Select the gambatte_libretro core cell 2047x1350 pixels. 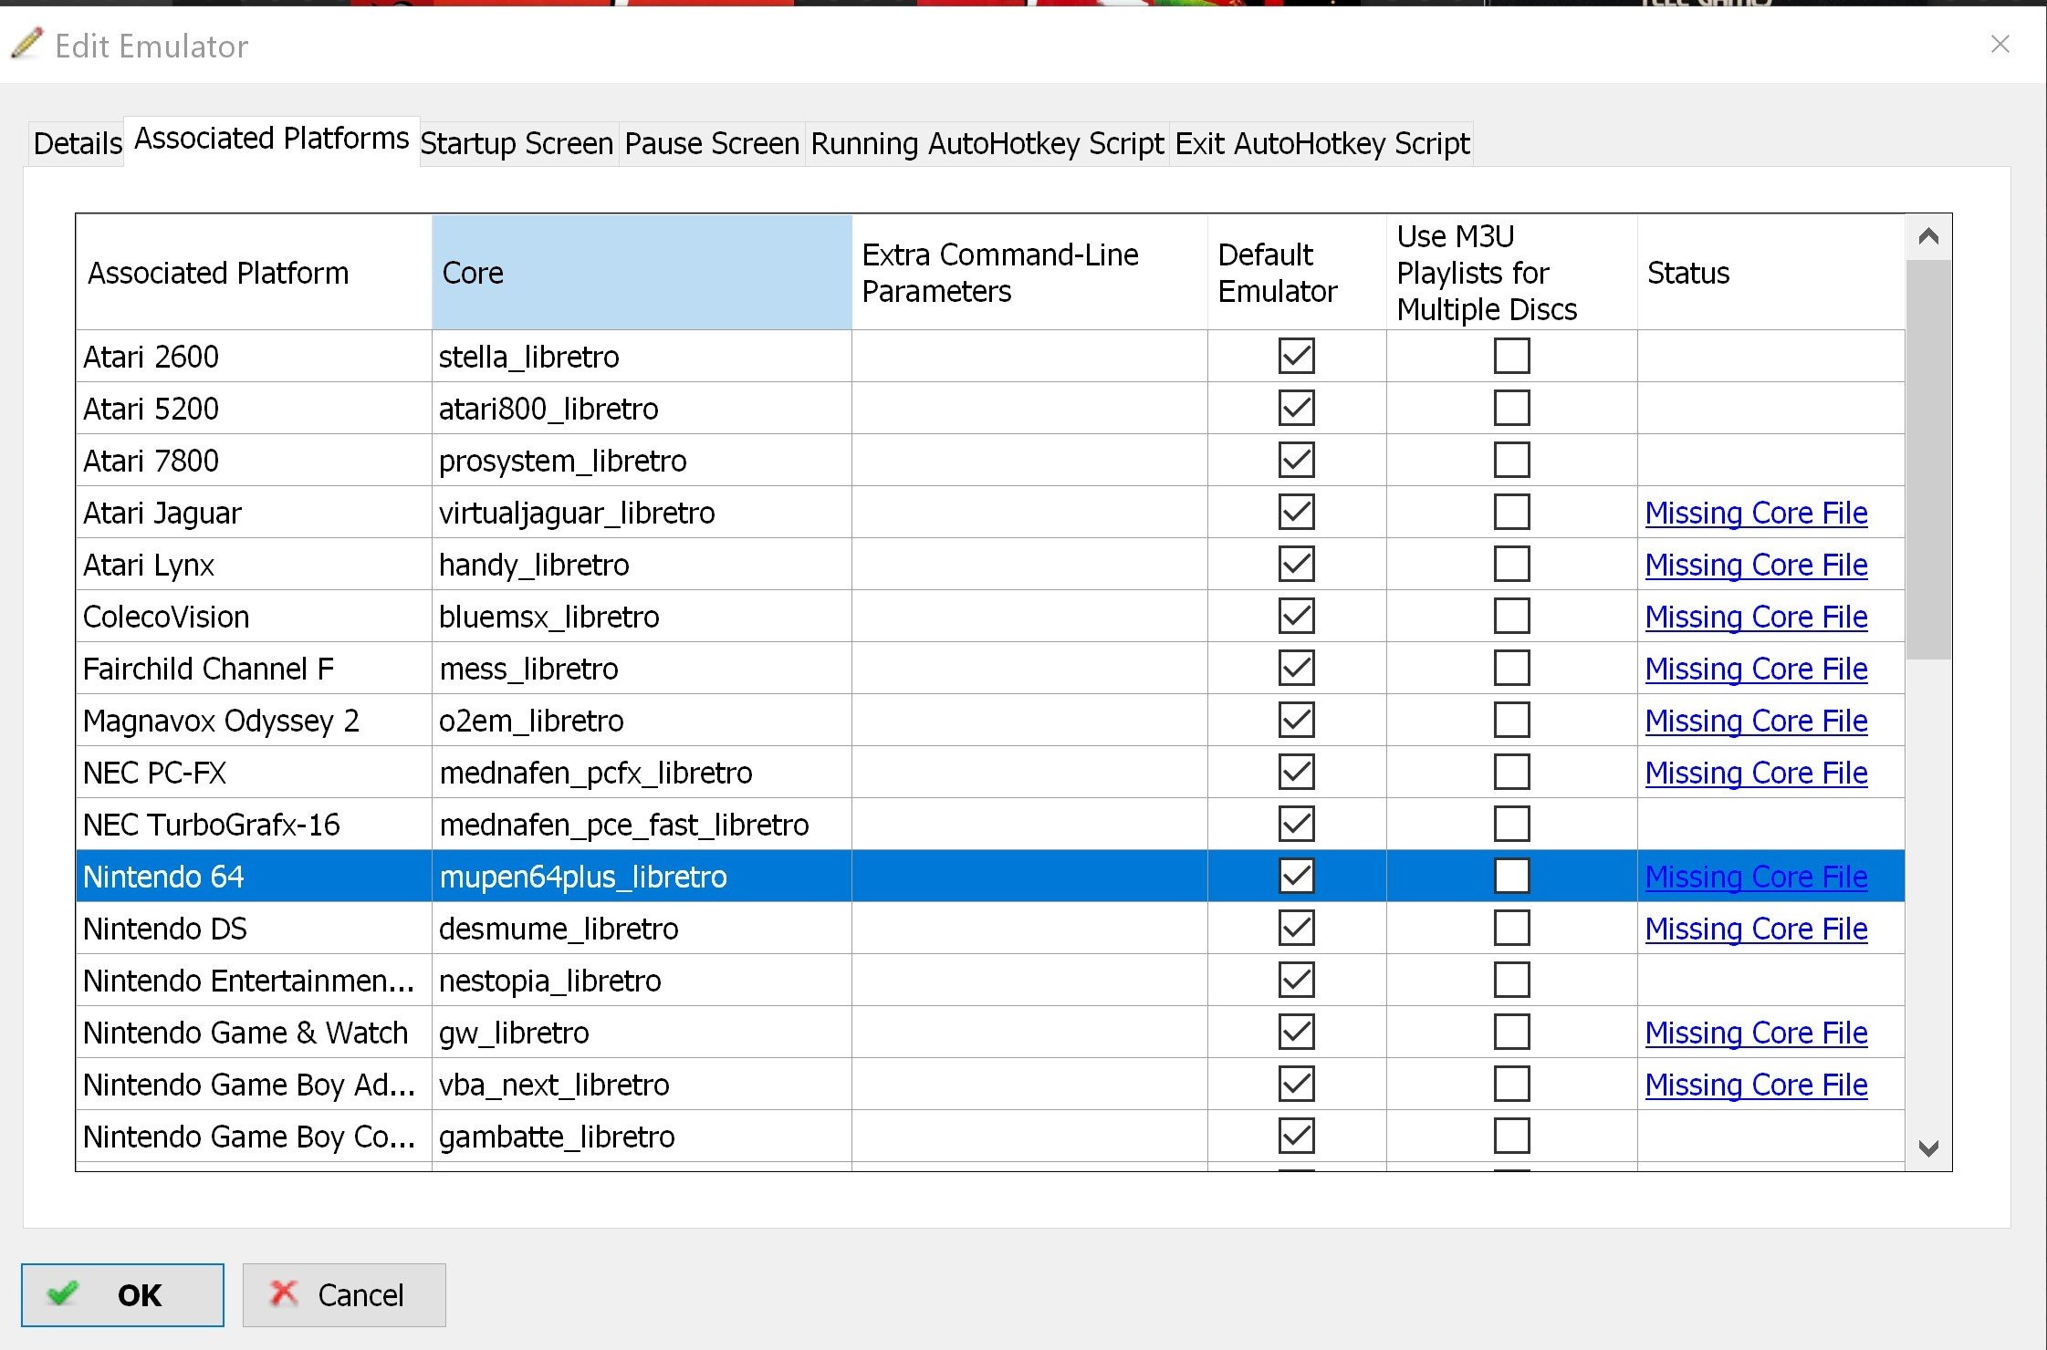point(642,1136)
